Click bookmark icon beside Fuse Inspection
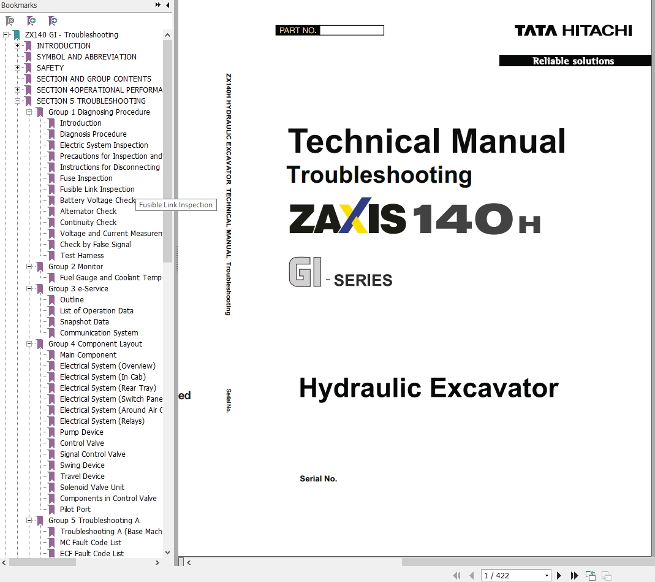The height and width of the screenshot is (582, 655). (52, 178)
